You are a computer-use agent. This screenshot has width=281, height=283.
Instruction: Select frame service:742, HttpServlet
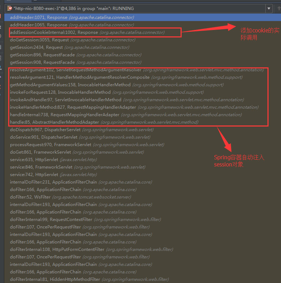tap(142, 175)
